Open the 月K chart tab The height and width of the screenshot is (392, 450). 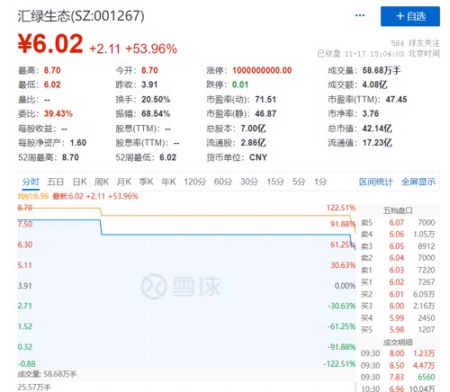tap(124, 182)
